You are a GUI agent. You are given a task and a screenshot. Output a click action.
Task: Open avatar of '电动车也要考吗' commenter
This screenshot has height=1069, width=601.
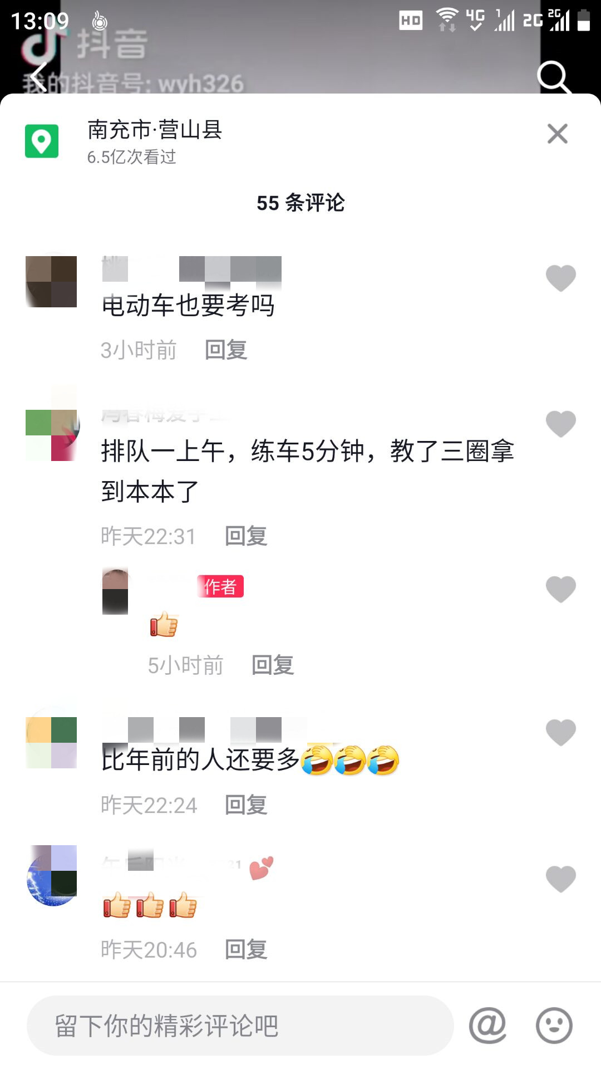tap(51, 282)
